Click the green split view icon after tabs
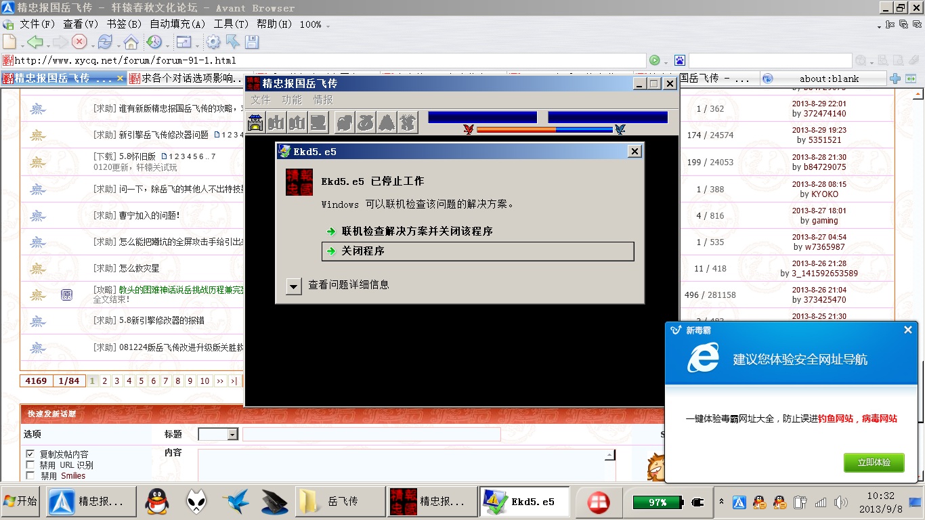 911,79
